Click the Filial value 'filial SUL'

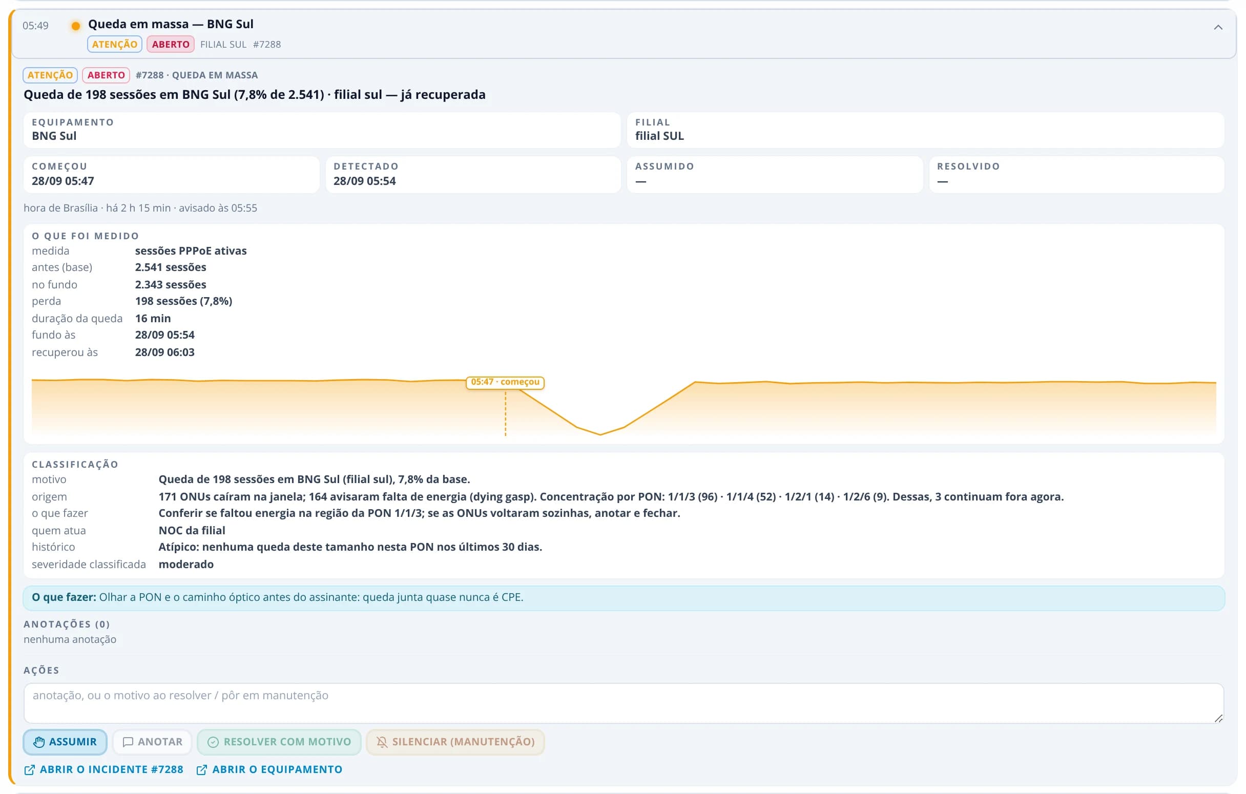(x=659, y=136)
